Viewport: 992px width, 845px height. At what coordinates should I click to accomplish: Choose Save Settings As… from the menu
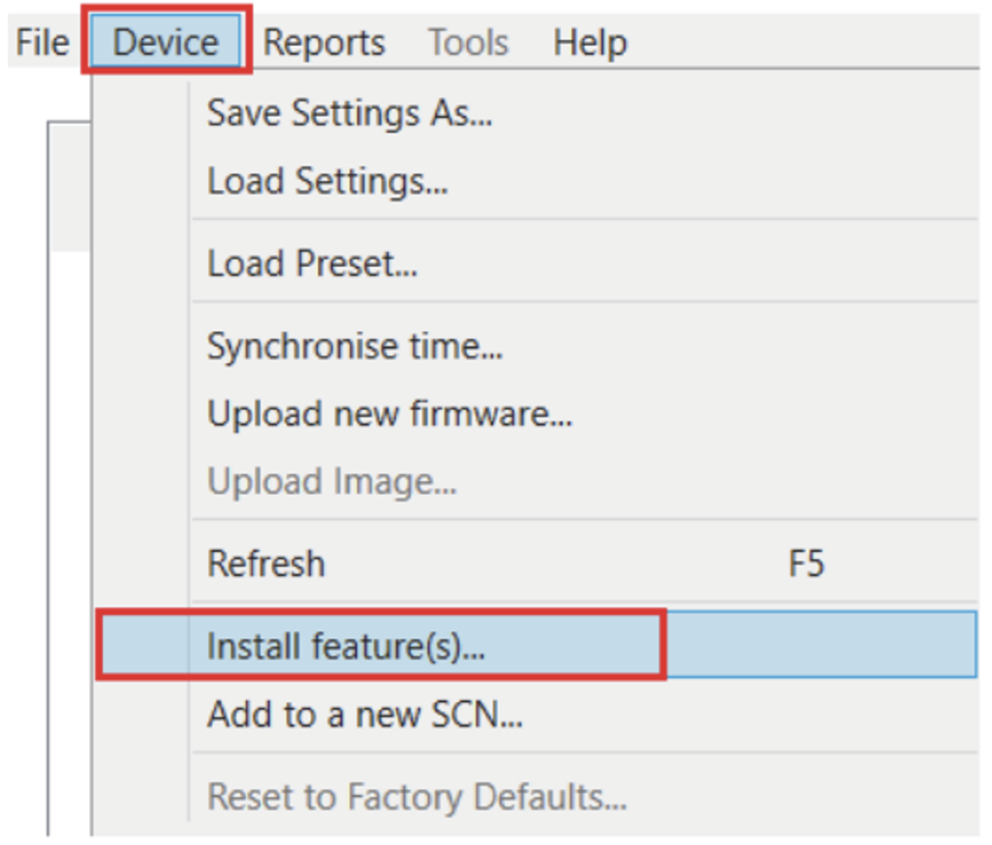click(349, 114)
